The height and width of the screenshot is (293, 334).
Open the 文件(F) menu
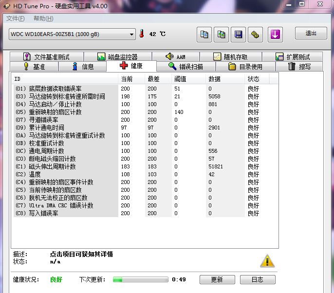[16, 18]
